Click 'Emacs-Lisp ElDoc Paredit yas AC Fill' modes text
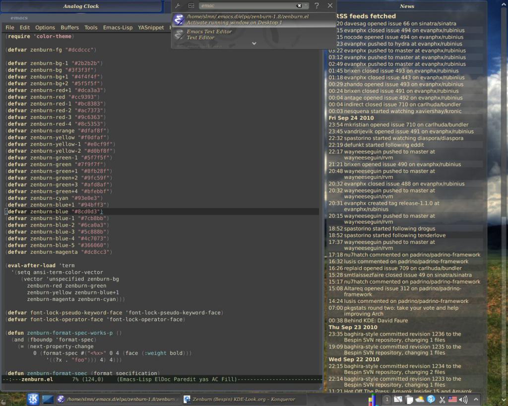This screenshot has height=406, width=508. click(177, 379)
